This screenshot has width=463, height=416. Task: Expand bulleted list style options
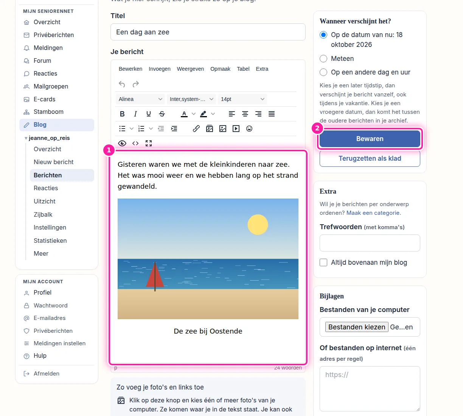tap(132, 129)
